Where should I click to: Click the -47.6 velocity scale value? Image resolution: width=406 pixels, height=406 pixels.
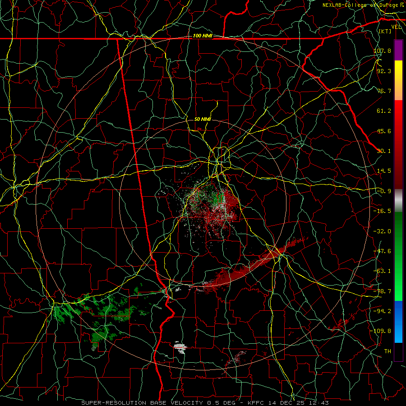(x=383, y=251)
